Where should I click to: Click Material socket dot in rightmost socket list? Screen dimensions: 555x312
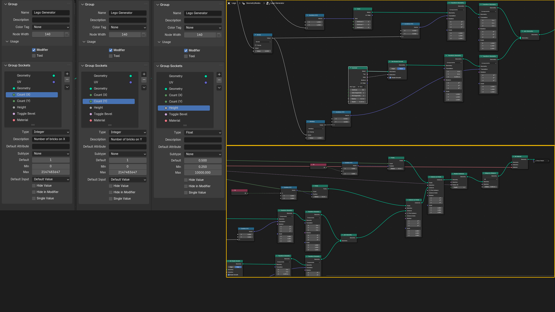(166, 121)
